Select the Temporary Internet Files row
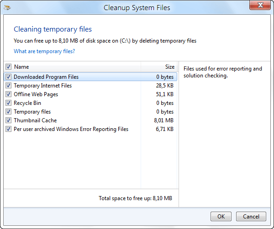274x229 pixels. [x=43, y=86]
